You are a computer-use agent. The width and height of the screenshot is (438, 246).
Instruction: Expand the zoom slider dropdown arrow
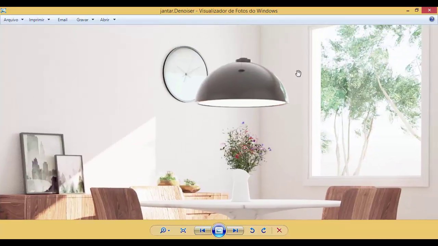169,231
